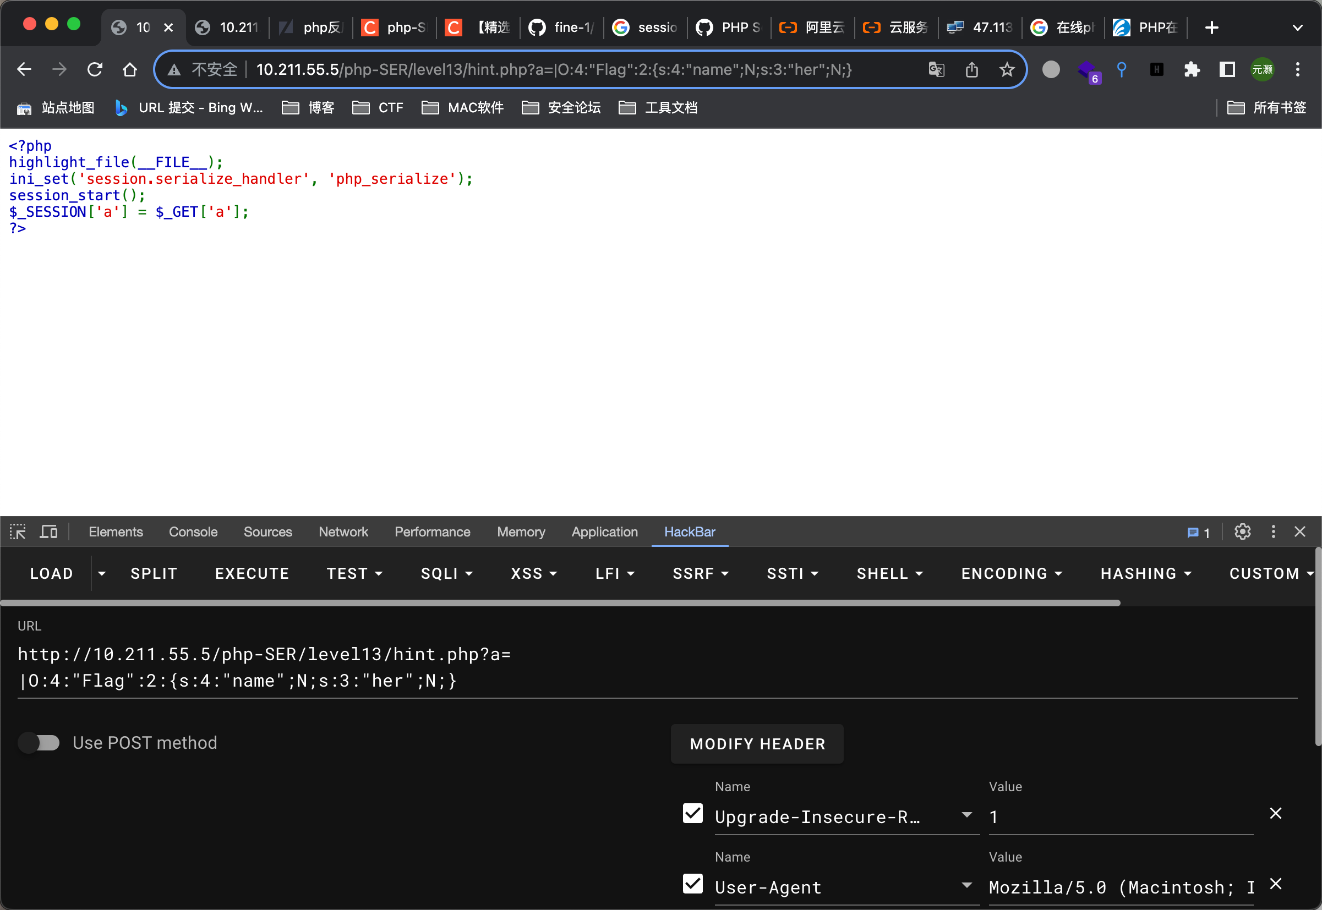Click the HackBar EXECUTE button

click(252, 574)
